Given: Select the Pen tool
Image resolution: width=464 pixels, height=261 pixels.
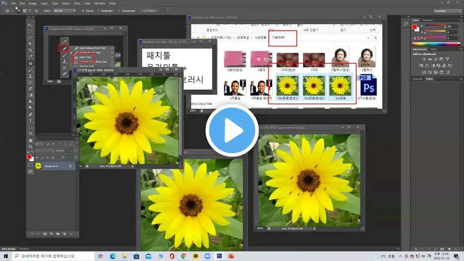Looking at the screenshot, I should [31, 114].
